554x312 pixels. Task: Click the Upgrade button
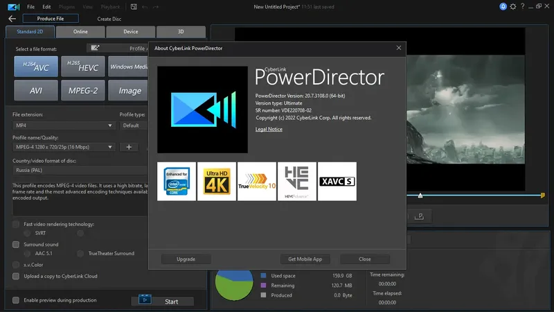[186, 259]
